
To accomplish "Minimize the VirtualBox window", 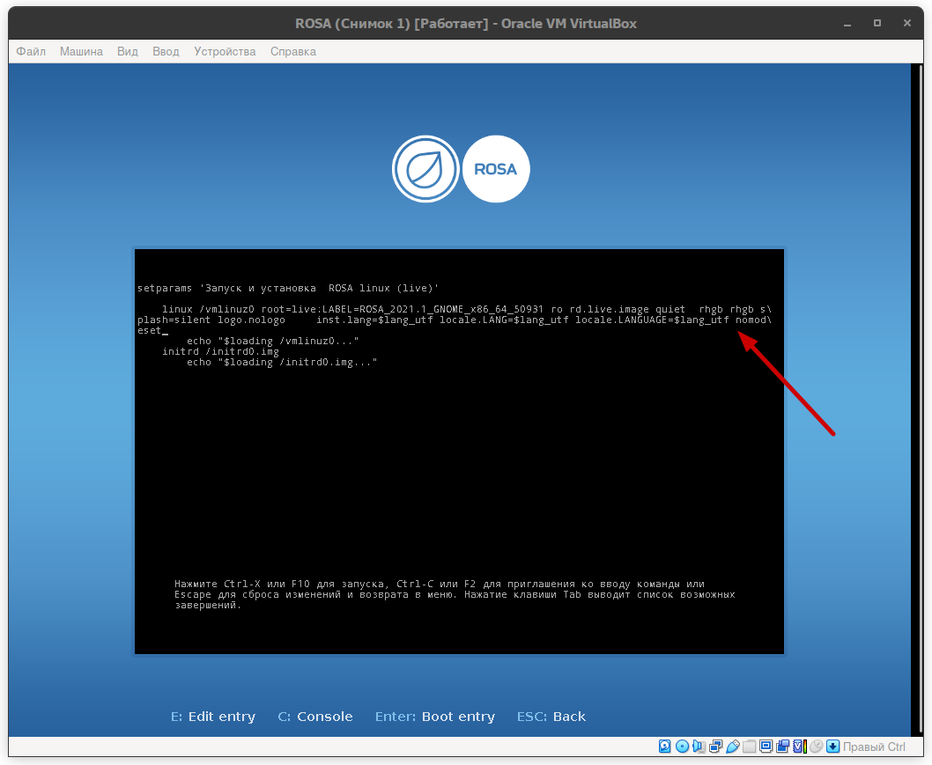I will click(x=847, y=23).
